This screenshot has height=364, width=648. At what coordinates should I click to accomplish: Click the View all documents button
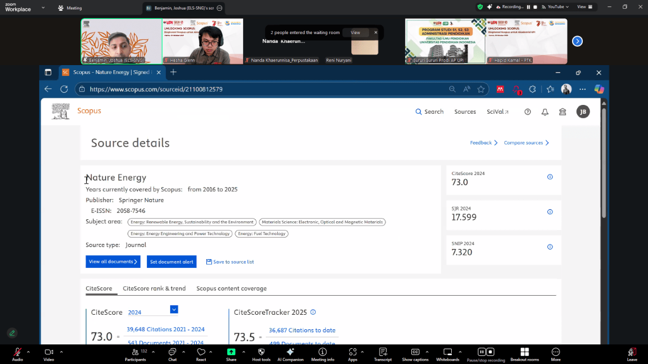pyautogui.click(x=113, y=262)
